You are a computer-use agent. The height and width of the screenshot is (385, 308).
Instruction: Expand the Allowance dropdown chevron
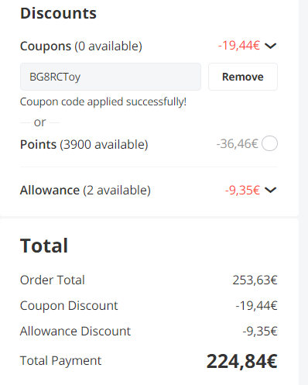271,190
